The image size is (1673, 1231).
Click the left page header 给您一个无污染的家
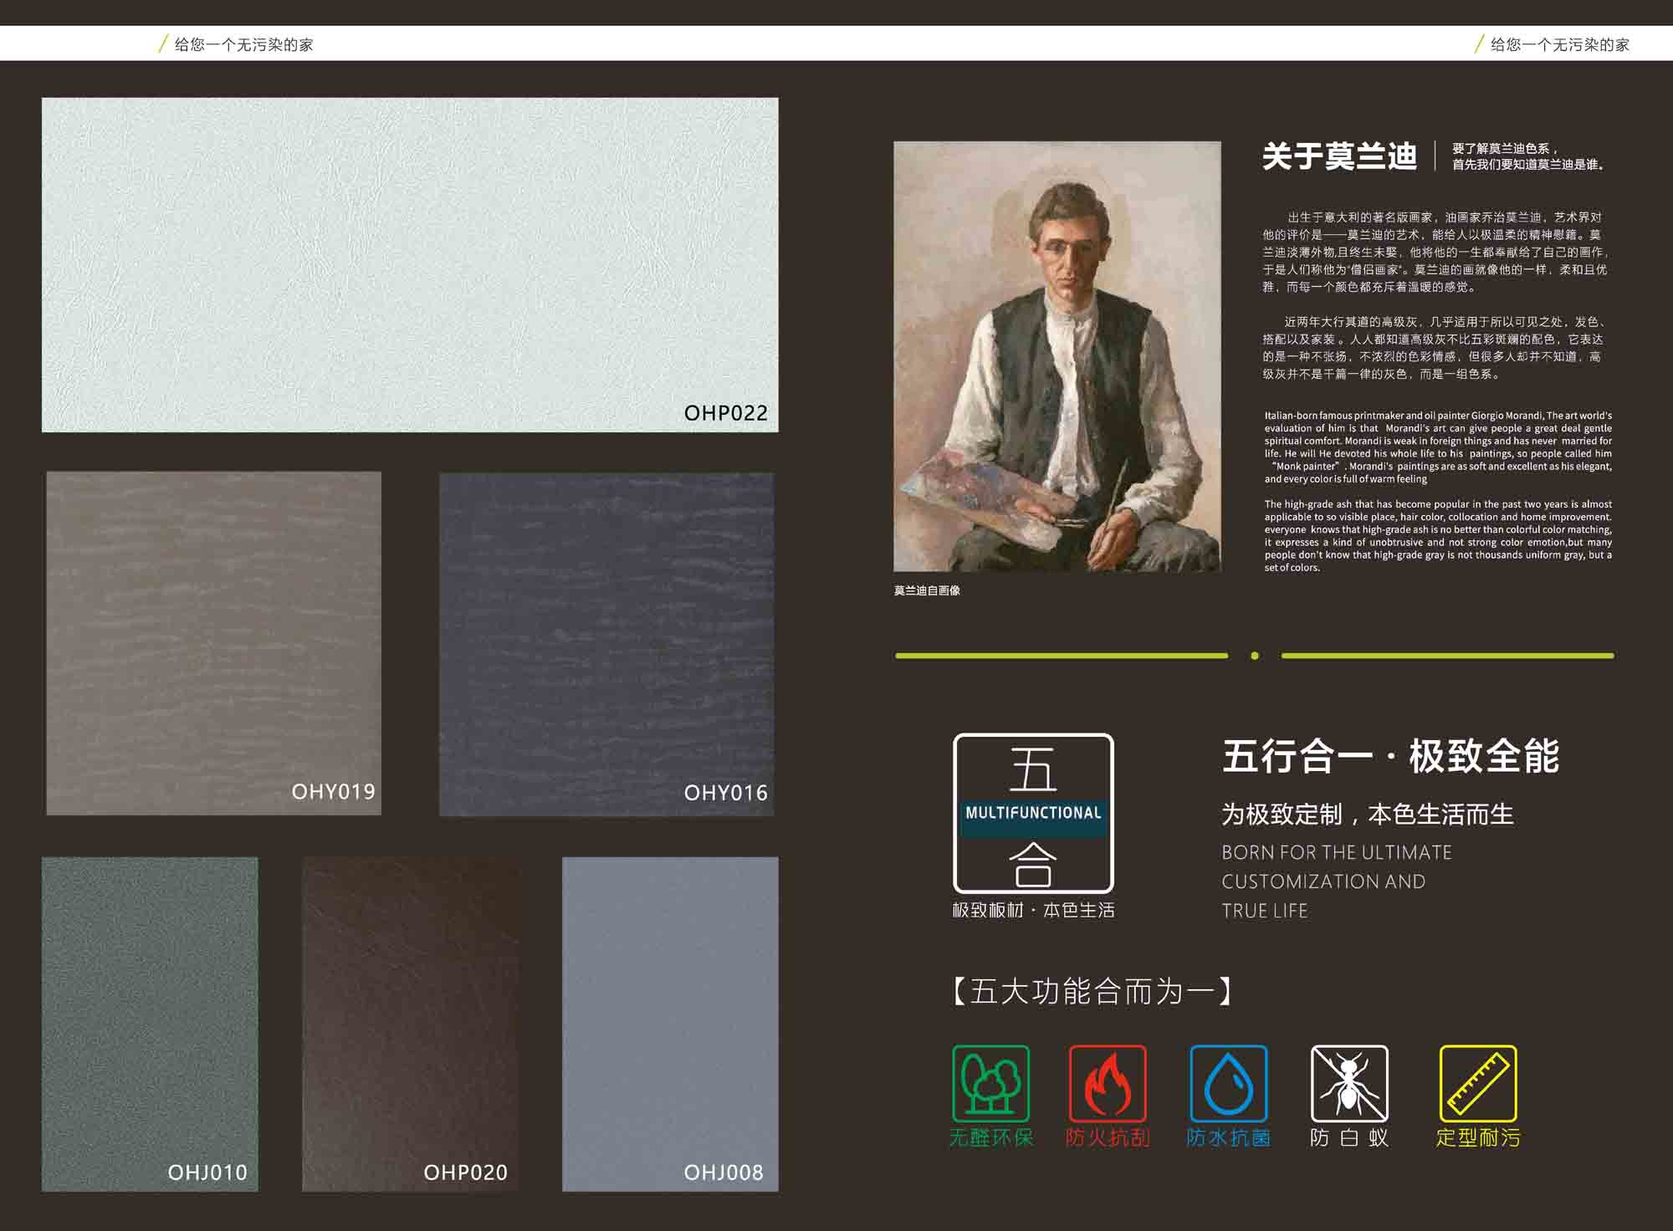[243, 44]
